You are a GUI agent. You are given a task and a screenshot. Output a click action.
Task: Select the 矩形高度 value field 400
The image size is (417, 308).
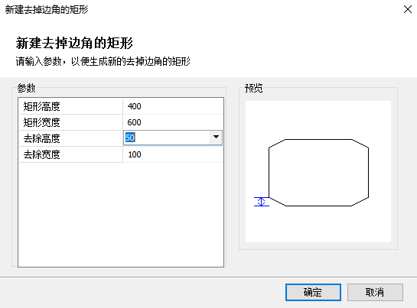click(173, 106)
